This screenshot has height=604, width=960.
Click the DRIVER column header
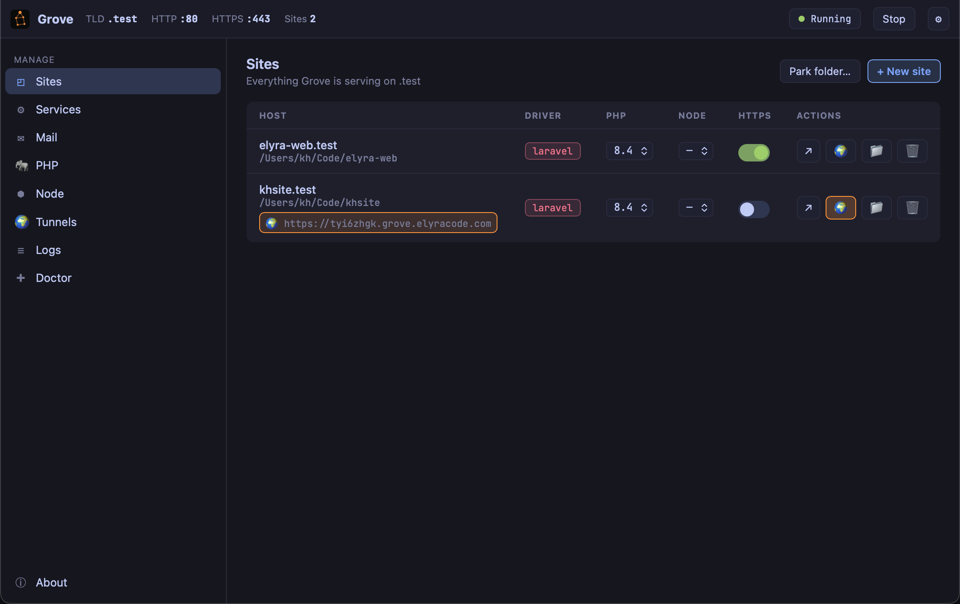point(543,116)
